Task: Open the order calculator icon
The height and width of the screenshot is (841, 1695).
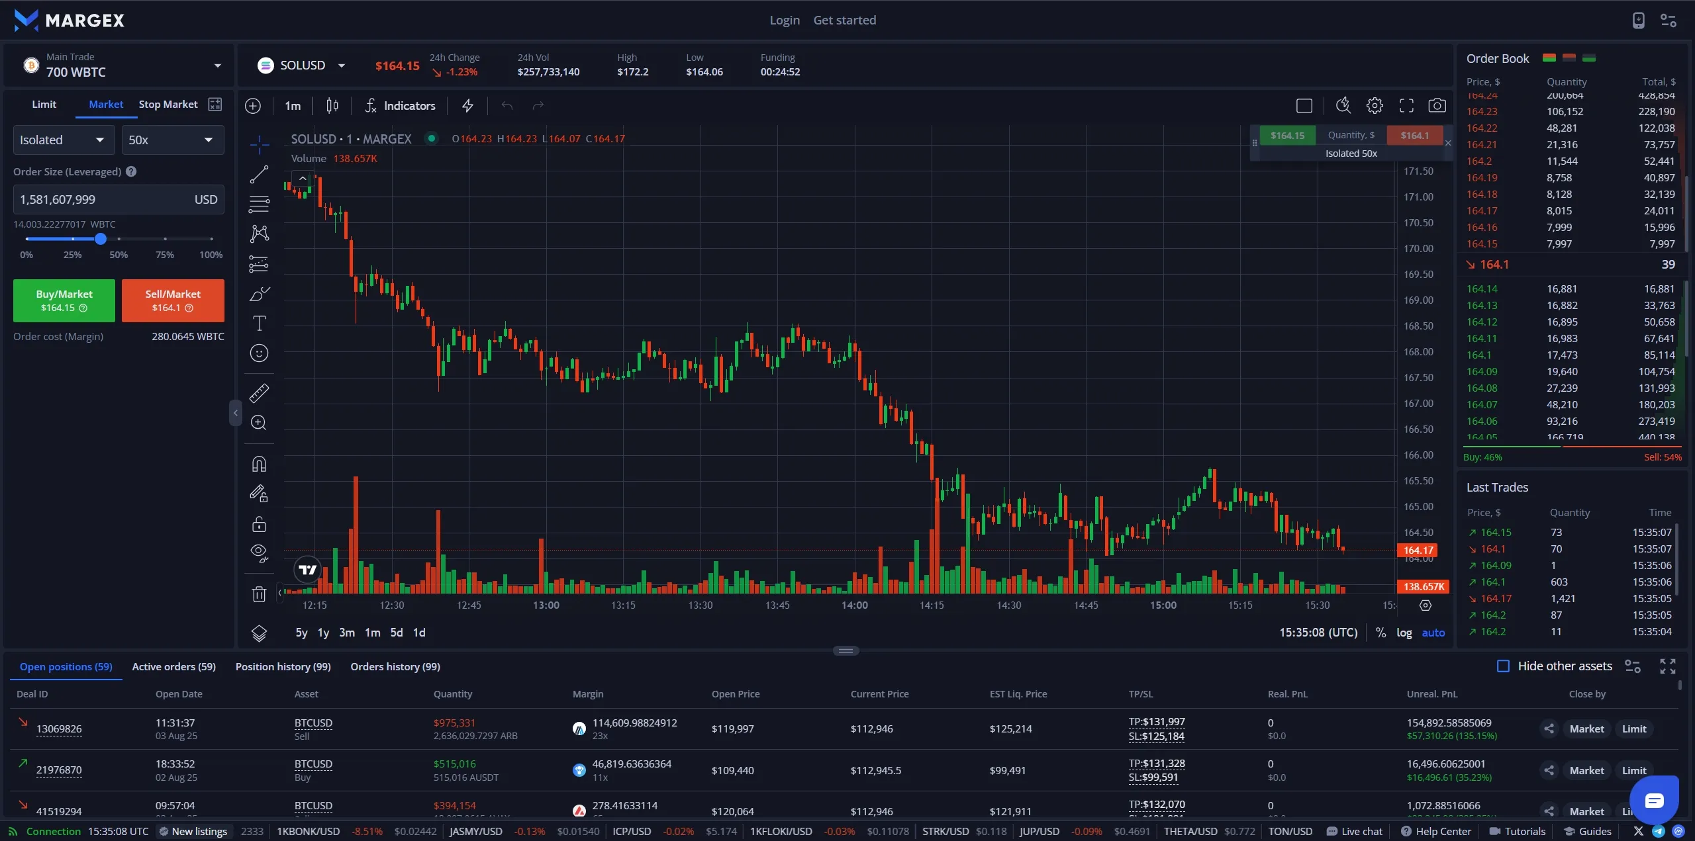Action: point(215,105)
